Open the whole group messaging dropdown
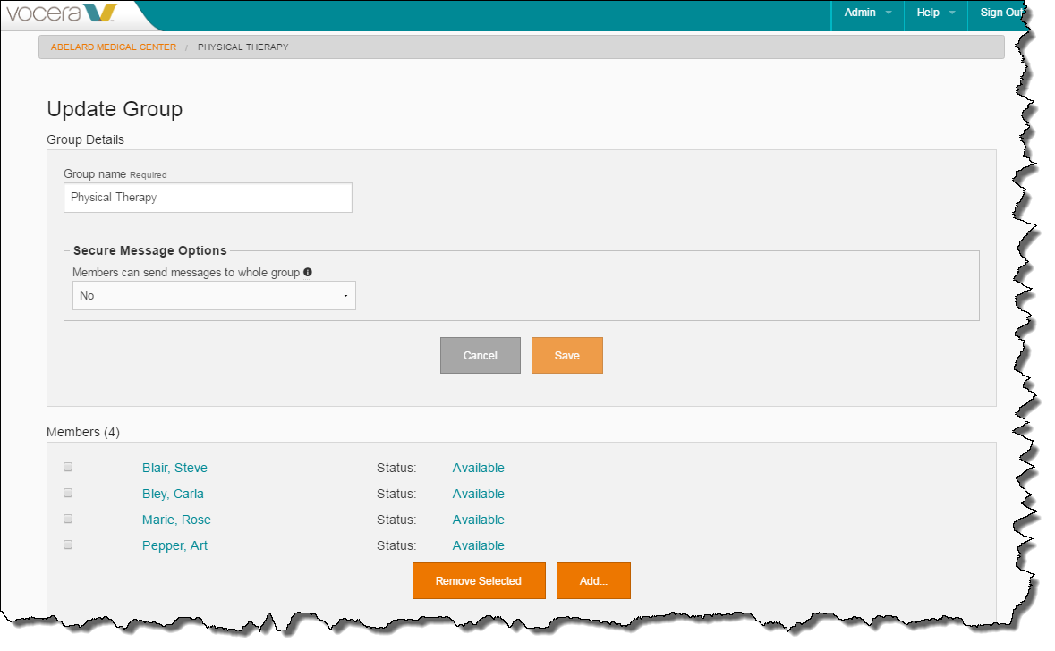 [214, 296]
